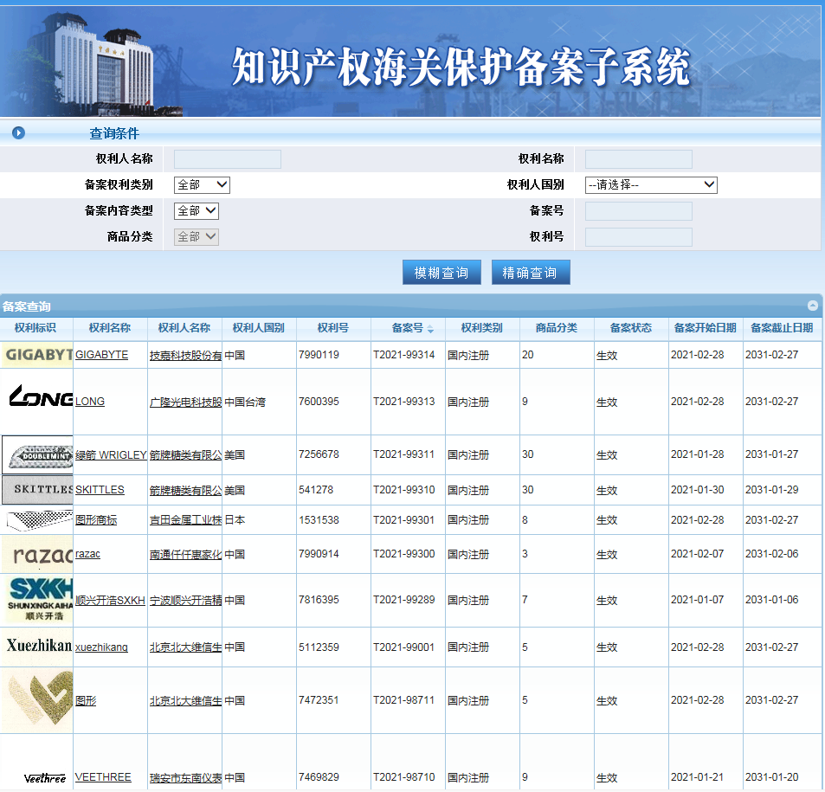Open the 瑞安市东南仪表 rights holder link
Image resolution: width=825 pixels, height=792 pixels.
tap(186, 778)
